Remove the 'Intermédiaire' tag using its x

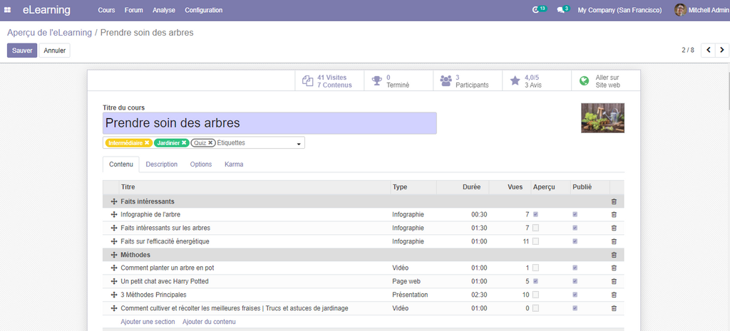147,143
